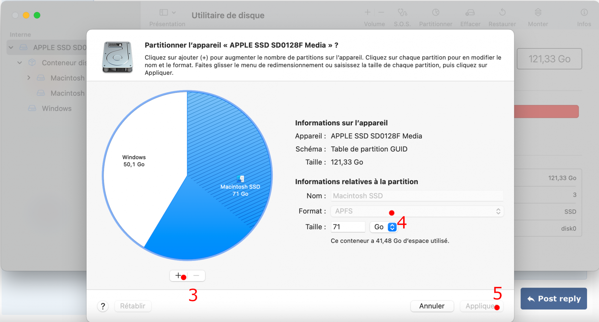
Task: Collapse the Conteneur disk chevron
Action: [20, 63]
